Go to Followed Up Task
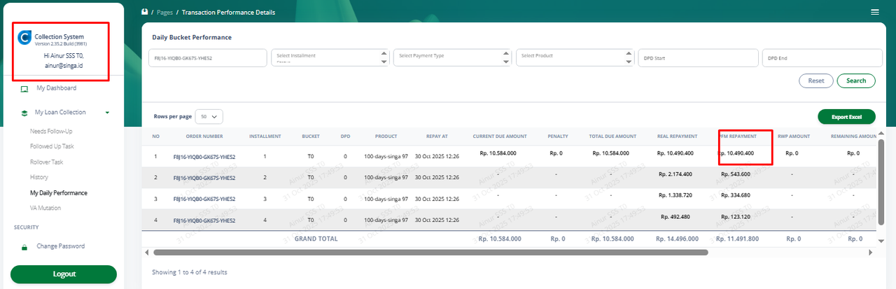 coord(52,146)
